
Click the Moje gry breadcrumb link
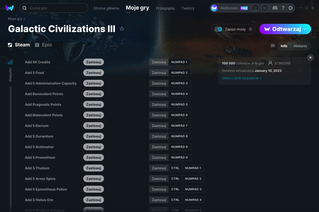tap(15, 19)
